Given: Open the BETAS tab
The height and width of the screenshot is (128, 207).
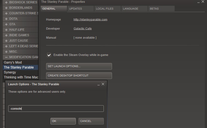Looking at the screenshot, I should point(161,9).
